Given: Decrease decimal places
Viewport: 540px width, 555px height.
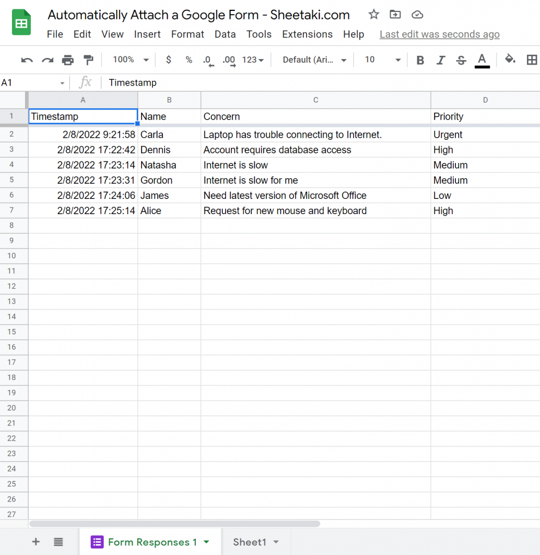Looking at the screenshot, I should pyautogui.click(x=208, y=60).
